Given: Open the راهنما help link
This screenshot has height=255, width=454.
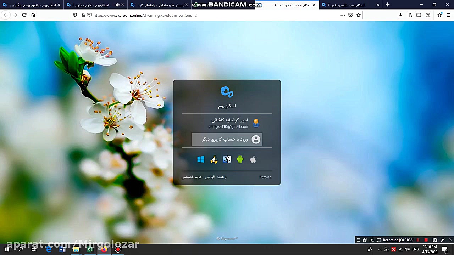Looking at the screenshot, I should (x=222, y=177).
